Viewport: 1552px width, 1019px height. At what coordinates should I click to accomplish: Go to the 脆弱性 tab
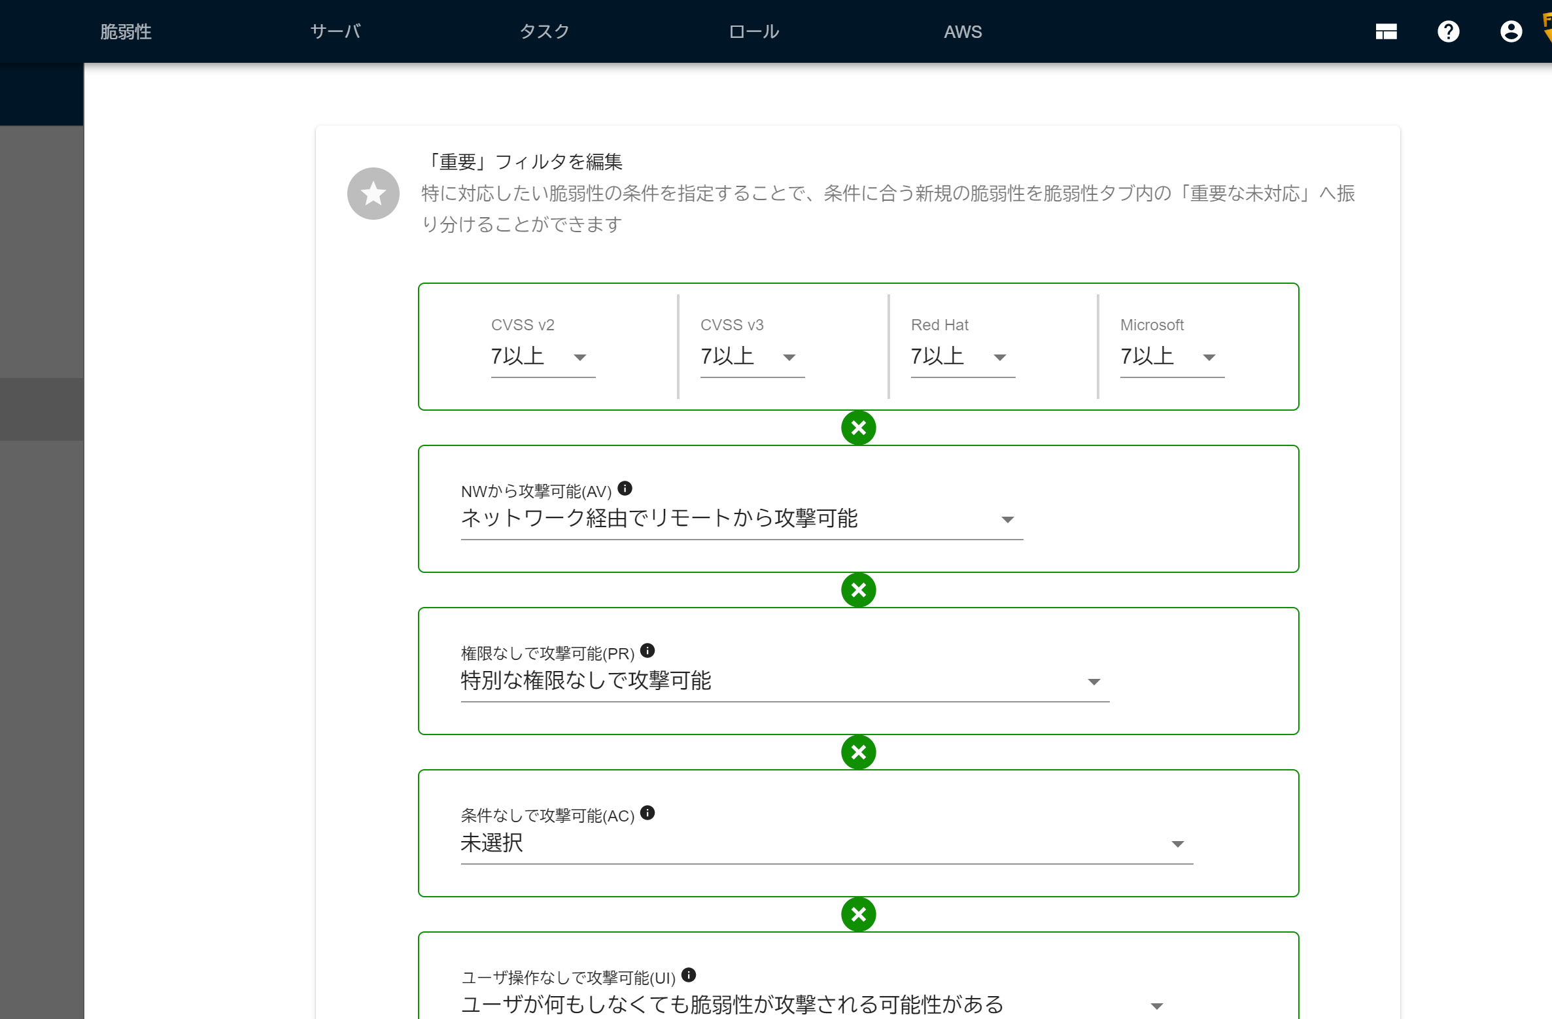pos(126,31)
